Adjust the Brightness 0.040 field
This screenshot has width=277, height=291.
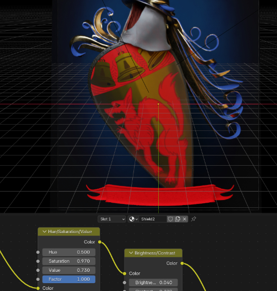click(153, 283)
